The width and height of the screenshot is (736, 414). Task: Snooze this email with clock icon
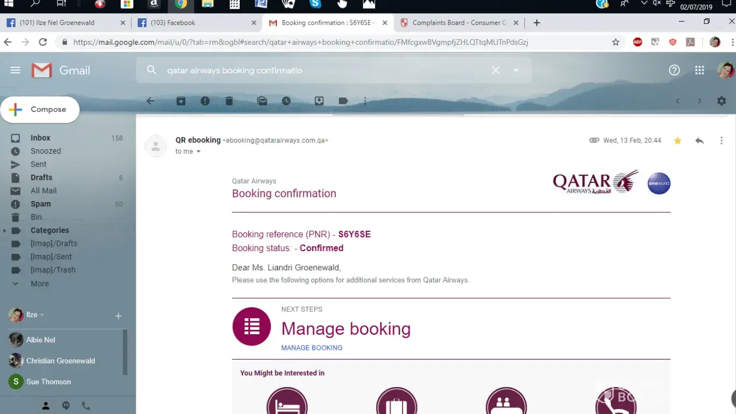[x=286, y=101]
